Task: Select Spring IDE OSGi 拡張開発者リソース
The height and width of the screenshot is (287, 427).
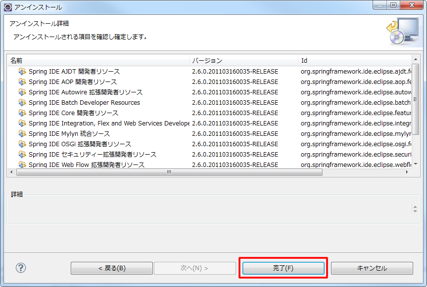Action: pyautogui.click(x=209, y=144)
